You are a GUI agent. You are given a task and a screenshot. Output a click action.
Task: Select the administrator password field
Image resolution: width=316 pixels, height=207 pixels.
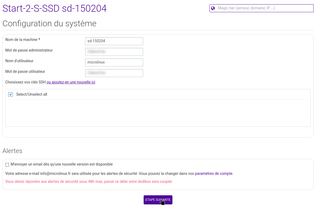coord(114,52)
